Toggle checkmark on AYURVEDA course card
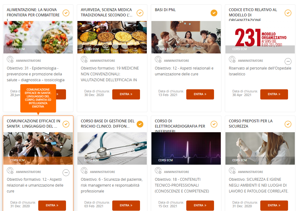 tap(140, 13)
